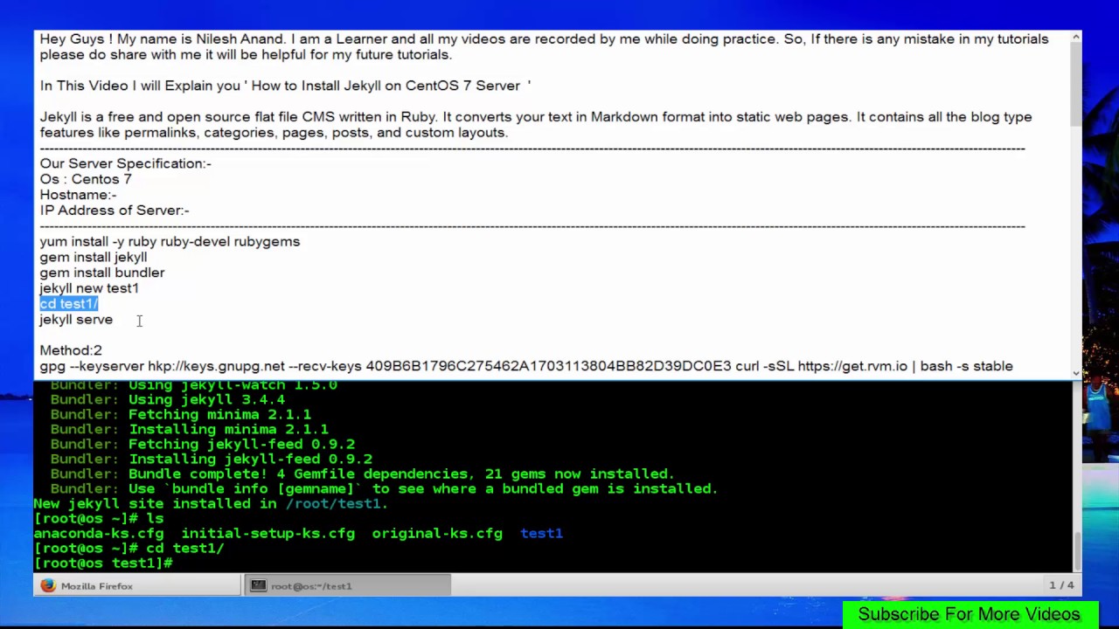Click the 'Hostname:-' line
Screen dimensions: 1119x629
pyautogui.click(x=78, y=195)
